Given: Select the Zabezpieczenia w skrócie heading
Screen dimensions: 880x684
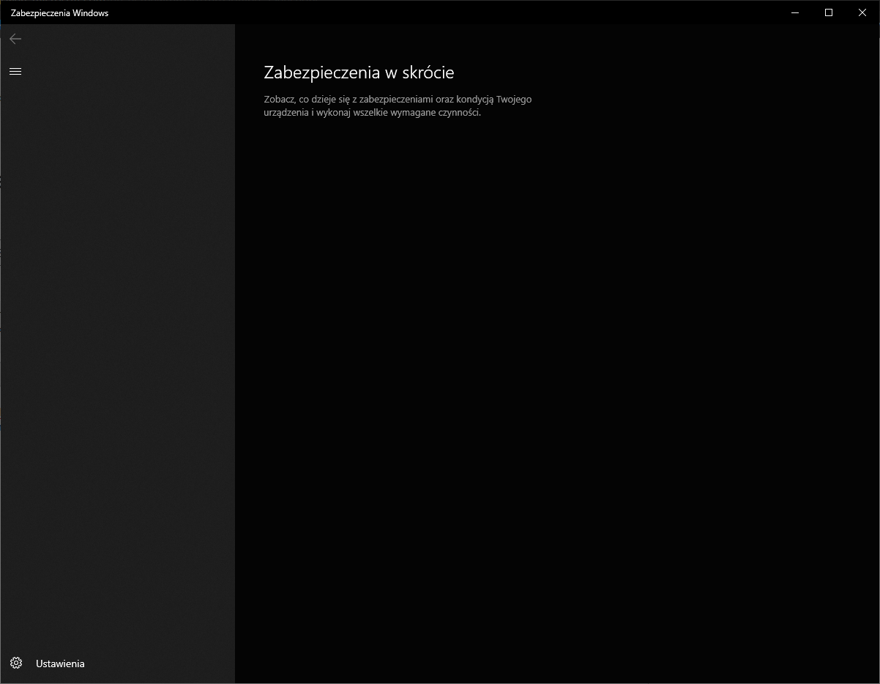Looking at the screenshot, I should [359, 73].
